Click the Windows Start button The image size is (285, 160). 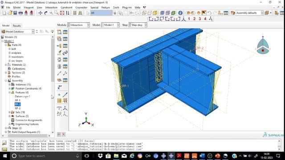pyautogui.click(x=5, y=156)
